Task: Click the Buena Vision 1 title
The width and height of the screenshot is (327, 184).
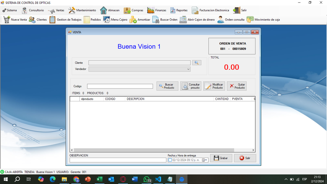Action: (139, 46)
